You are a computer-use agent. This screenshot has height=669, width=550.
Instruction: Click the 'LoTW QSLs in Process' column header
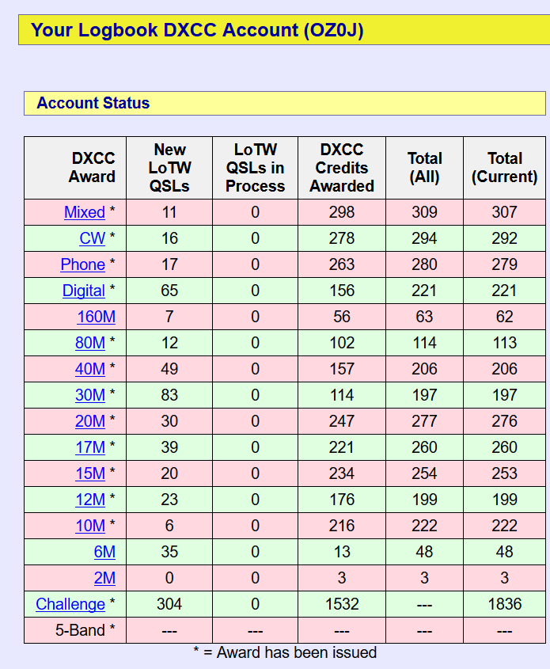[x=255, y=168]
